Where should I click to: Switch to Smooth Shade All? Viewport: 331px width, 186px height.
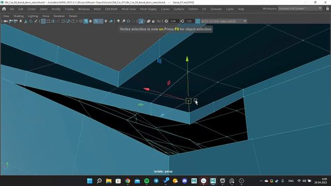pos(86,21)
